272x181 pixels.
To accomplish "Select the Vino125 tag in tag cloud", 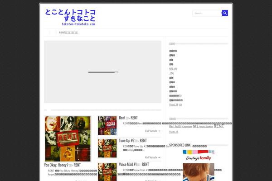I will click(x=174, y=132).
